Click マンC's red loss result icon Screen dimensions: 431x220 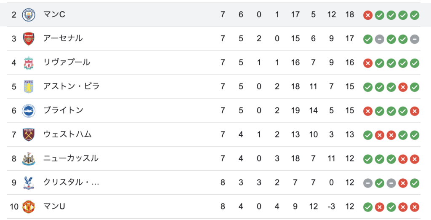pos(368,15)
